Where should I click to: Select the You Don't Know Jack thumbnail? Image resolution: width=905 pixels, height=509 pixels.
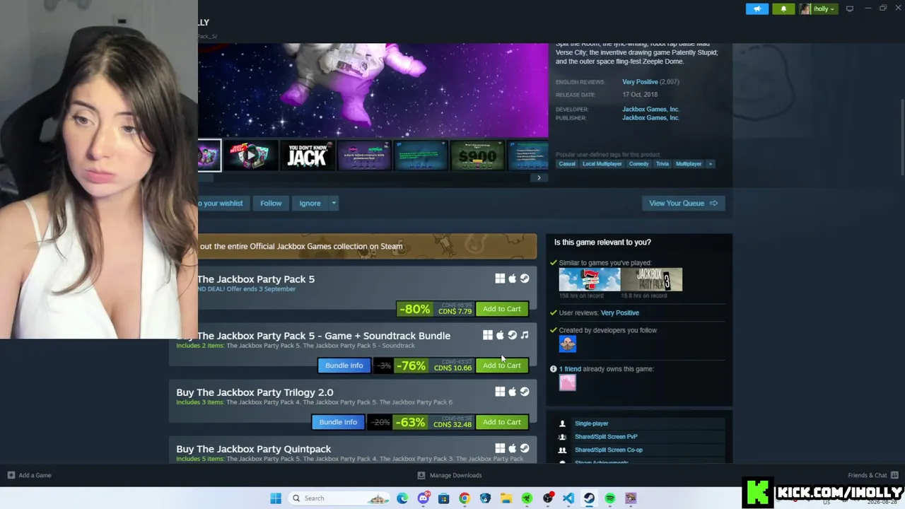[307, 156]
